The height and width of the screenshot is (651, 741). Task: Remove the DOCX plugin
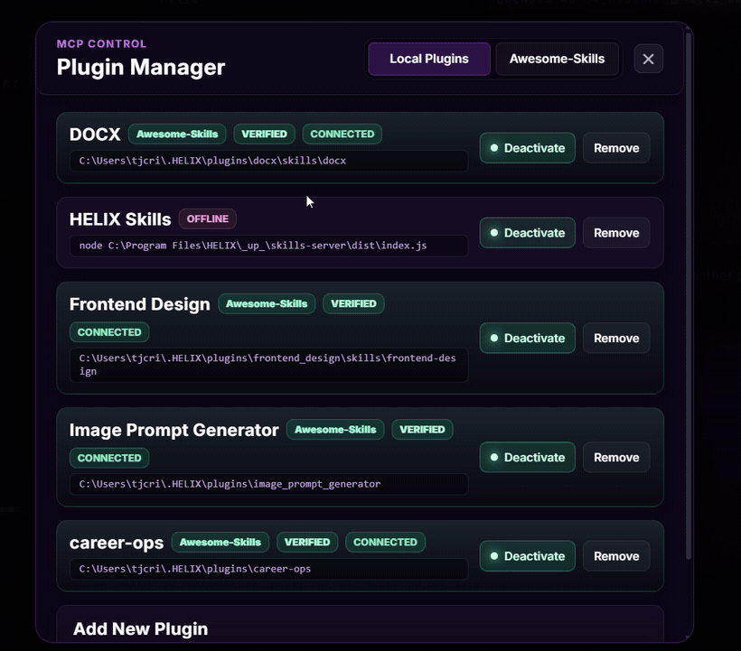pos(616,148)
